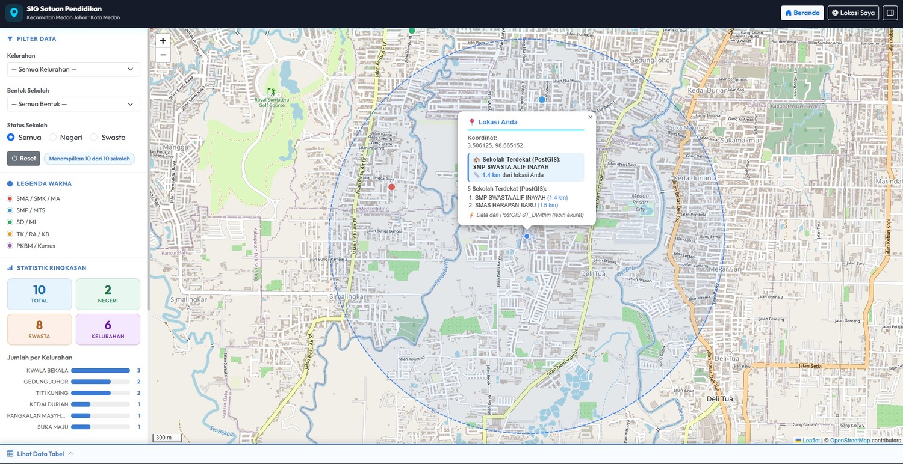This screenshot has width=903, height=464.
Task: Click the SUKA MAJU bar row
Action: point(73,427)
